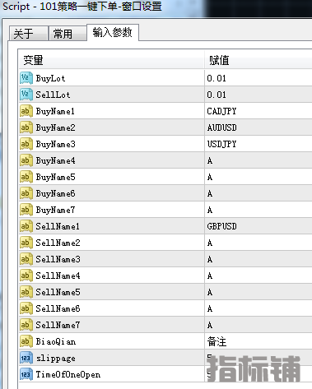Select the SellName2 value A
312x389 pixels.
(x=210, y=243)
